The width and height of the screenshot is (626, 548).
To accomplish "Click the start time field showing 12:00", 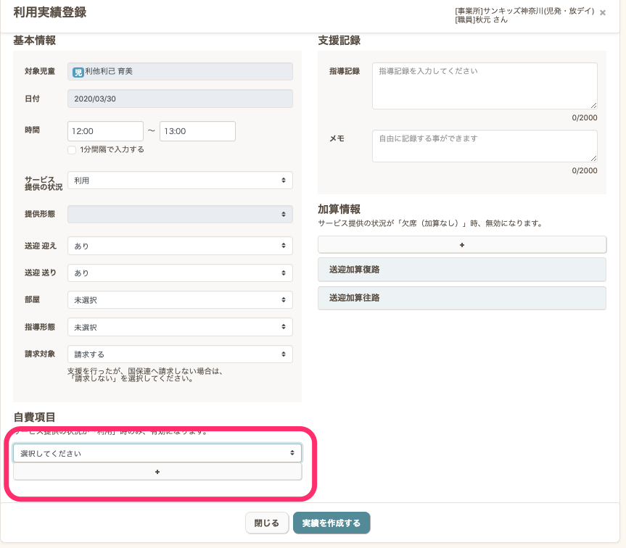I will (x=105, y=131).
